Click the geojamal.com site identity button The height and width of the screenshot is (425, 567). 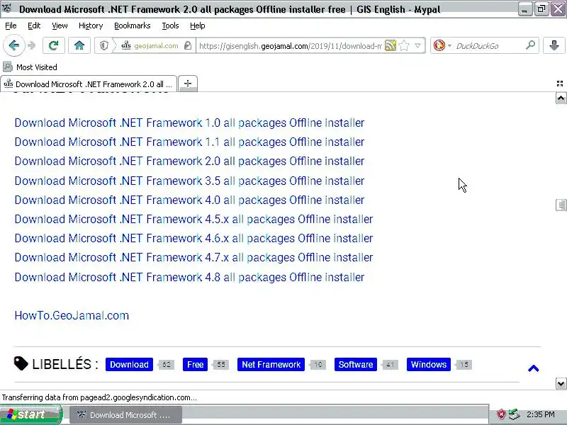click(150, 45)
